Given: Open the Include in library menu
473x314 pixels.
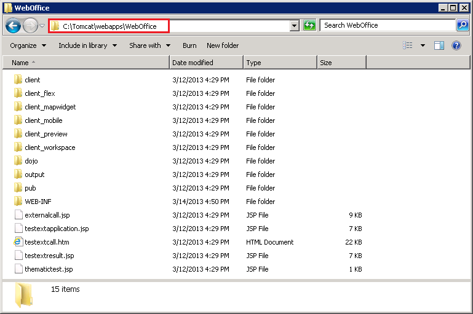Looking at the screenshot, I should point(87,45).
